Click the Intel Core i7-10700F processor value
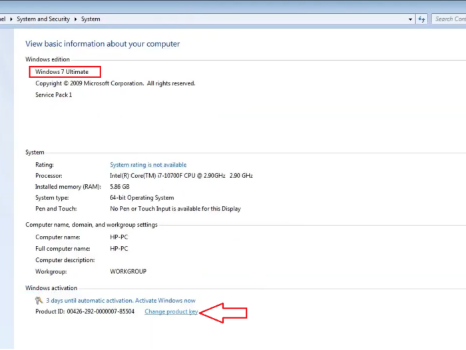 pos(181,176)
